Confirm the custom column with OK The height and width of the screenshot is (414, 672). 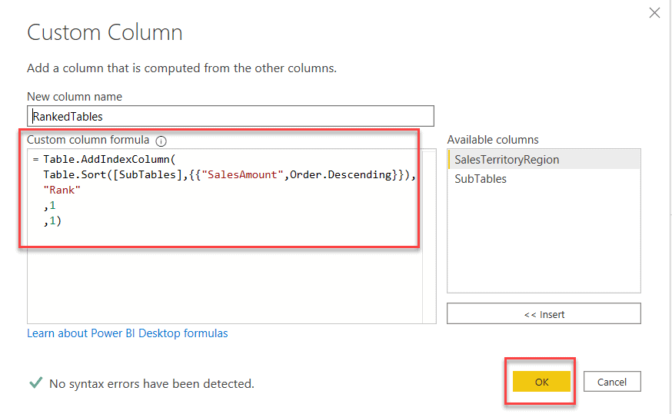(541, 382)
